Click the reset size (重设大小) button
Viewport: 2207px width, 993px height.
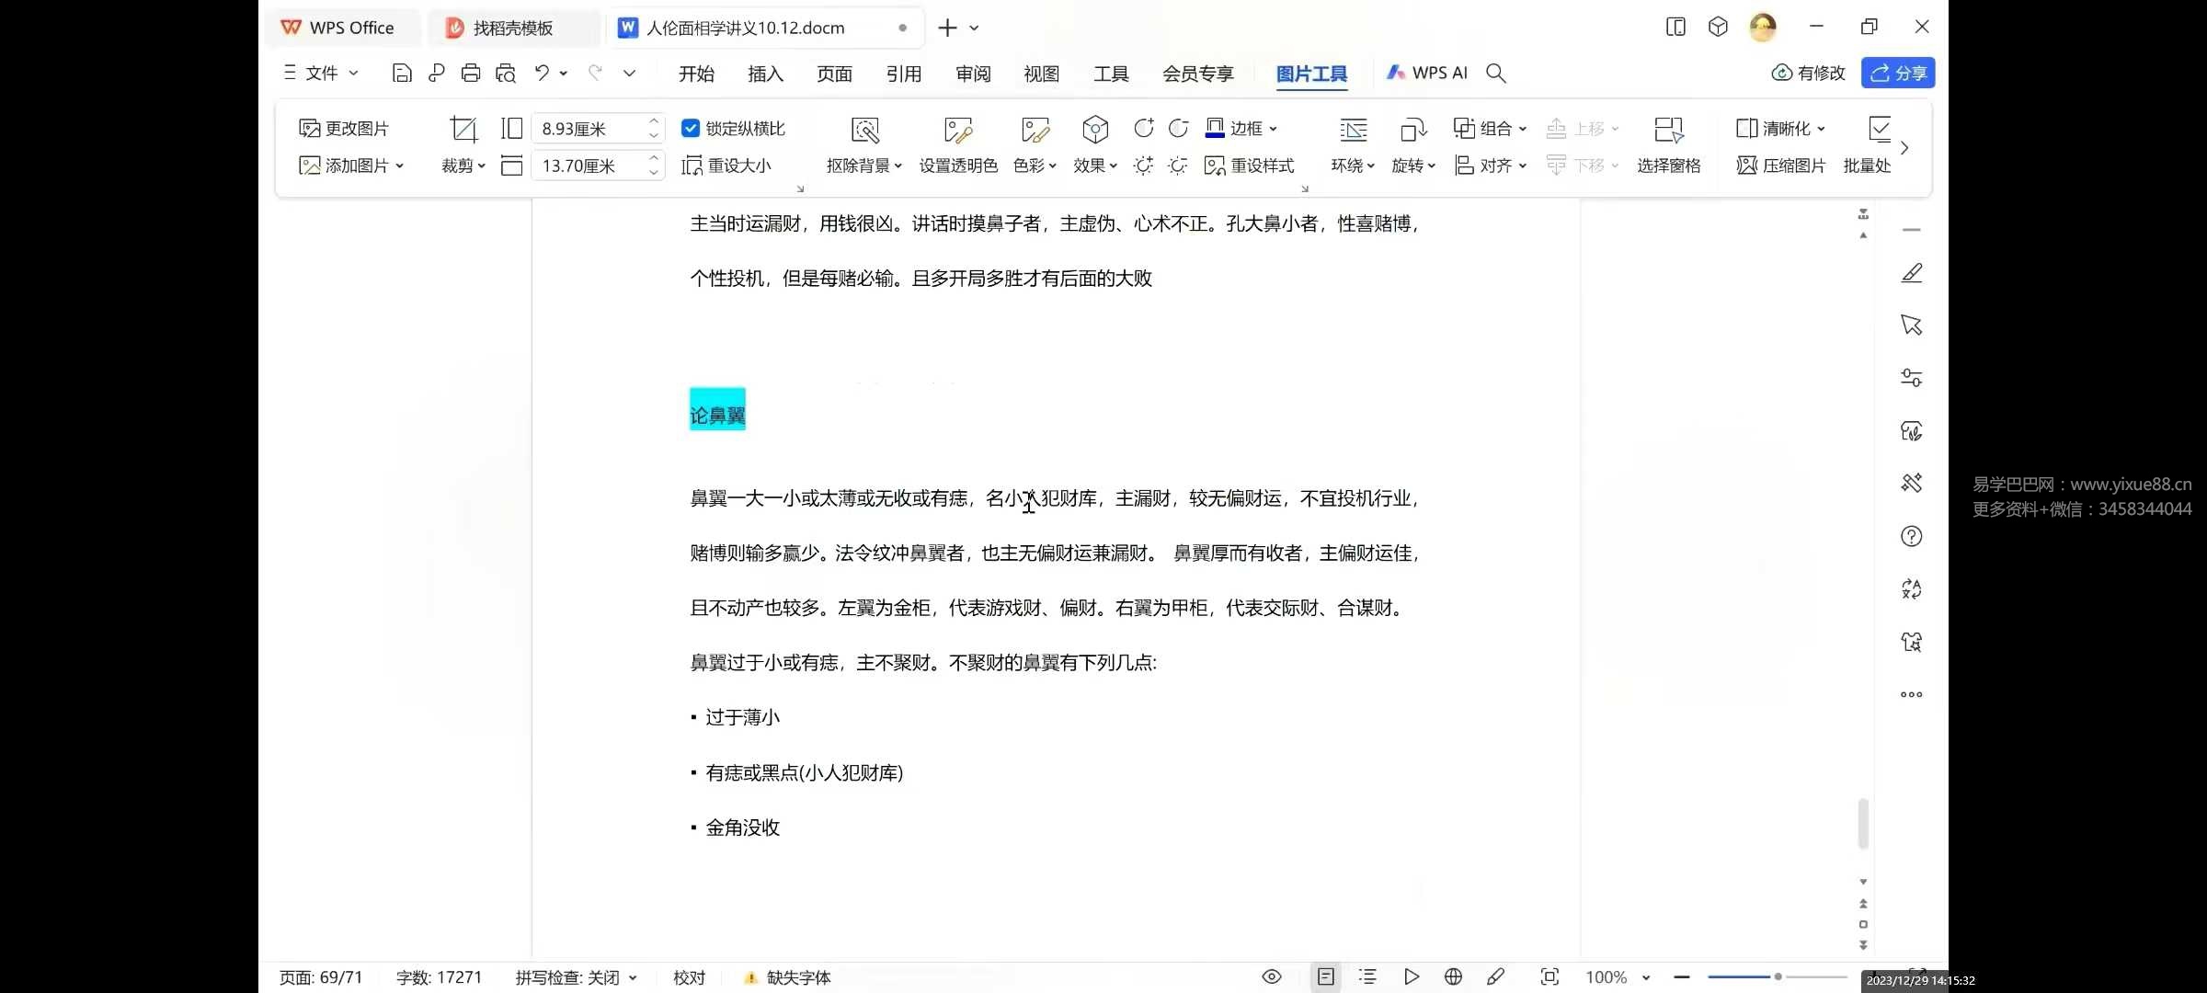[x=726, y=165]
